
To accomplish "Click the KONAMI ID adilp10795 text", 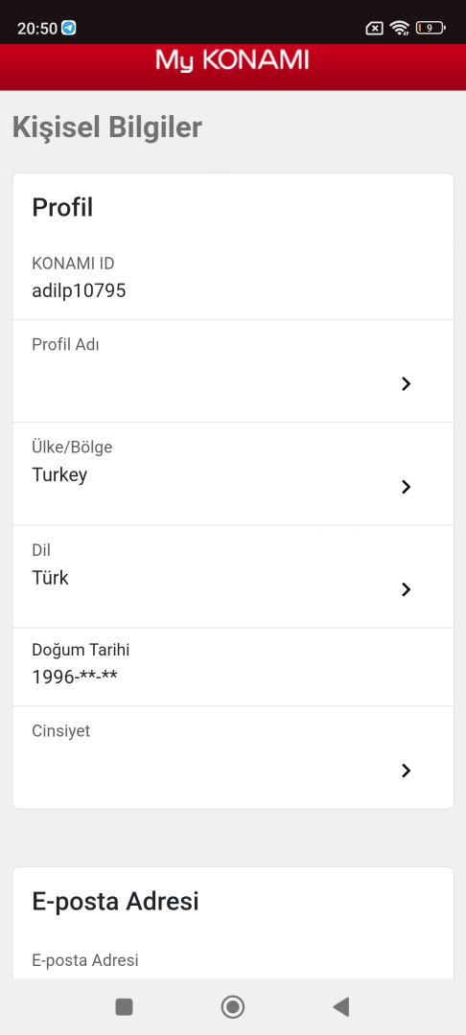I will 79,290.
